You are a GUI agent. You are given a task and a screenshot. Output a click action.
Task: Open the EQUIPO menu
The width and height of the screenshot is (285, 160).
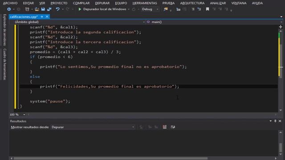(x=121, y=3)
